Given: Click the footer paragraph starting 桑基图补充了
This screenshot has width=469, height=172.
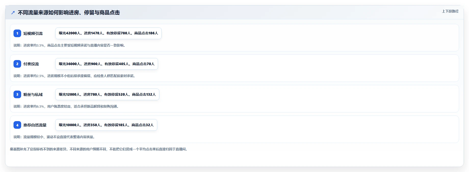Looking at the screenshot, I should click(99, 149).
